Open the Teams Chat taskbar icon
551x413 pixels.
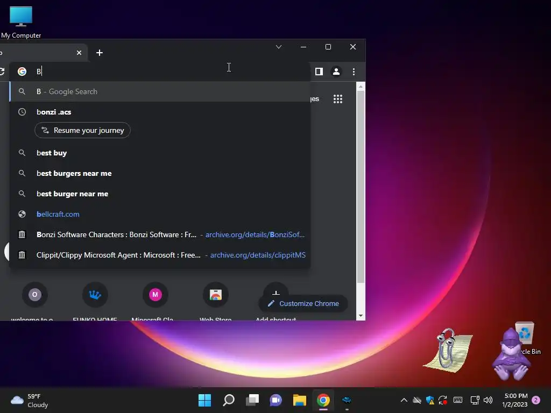[x=276, y=400]
